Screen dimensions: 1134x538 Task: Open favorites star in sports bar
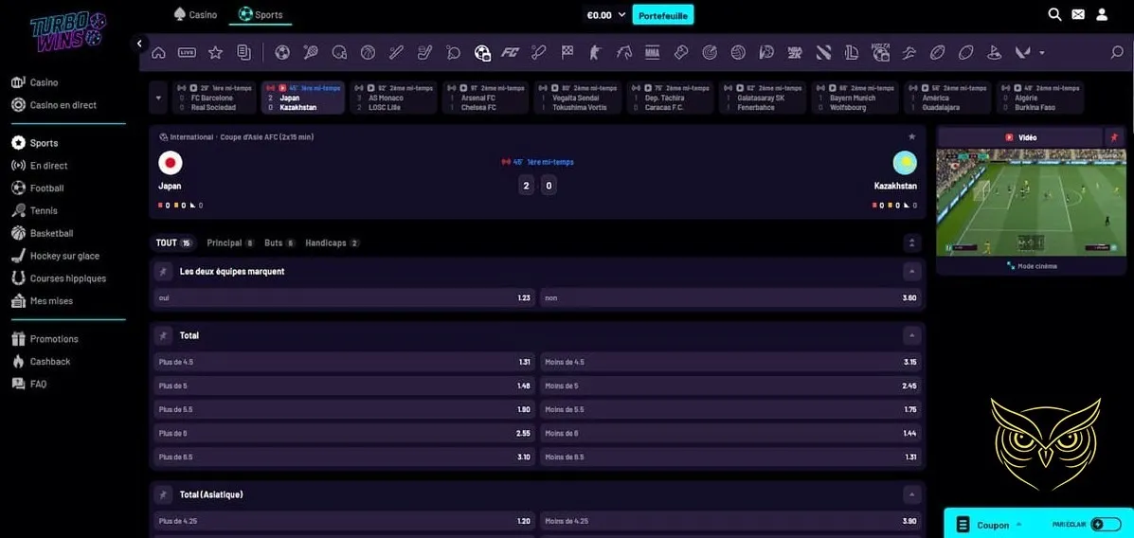[215, 53]
